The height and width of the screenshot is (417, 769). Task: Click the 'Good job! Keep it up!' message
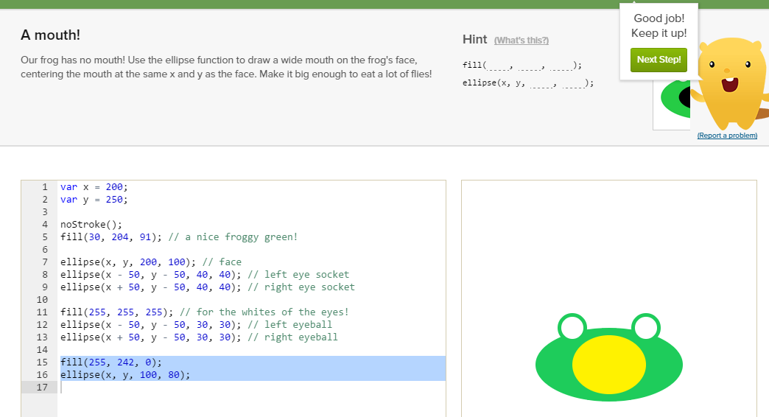pyautogui.click(x=659, y=26)
